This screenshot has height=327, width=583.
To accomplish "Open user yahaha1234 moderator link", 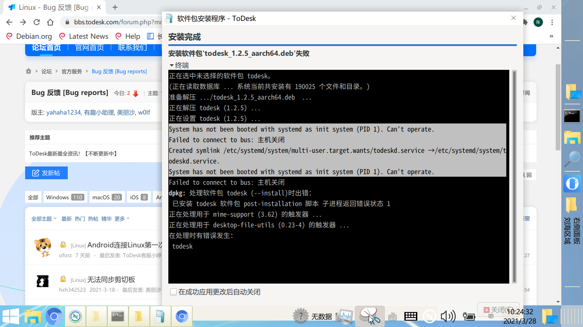I will point(63,112).
